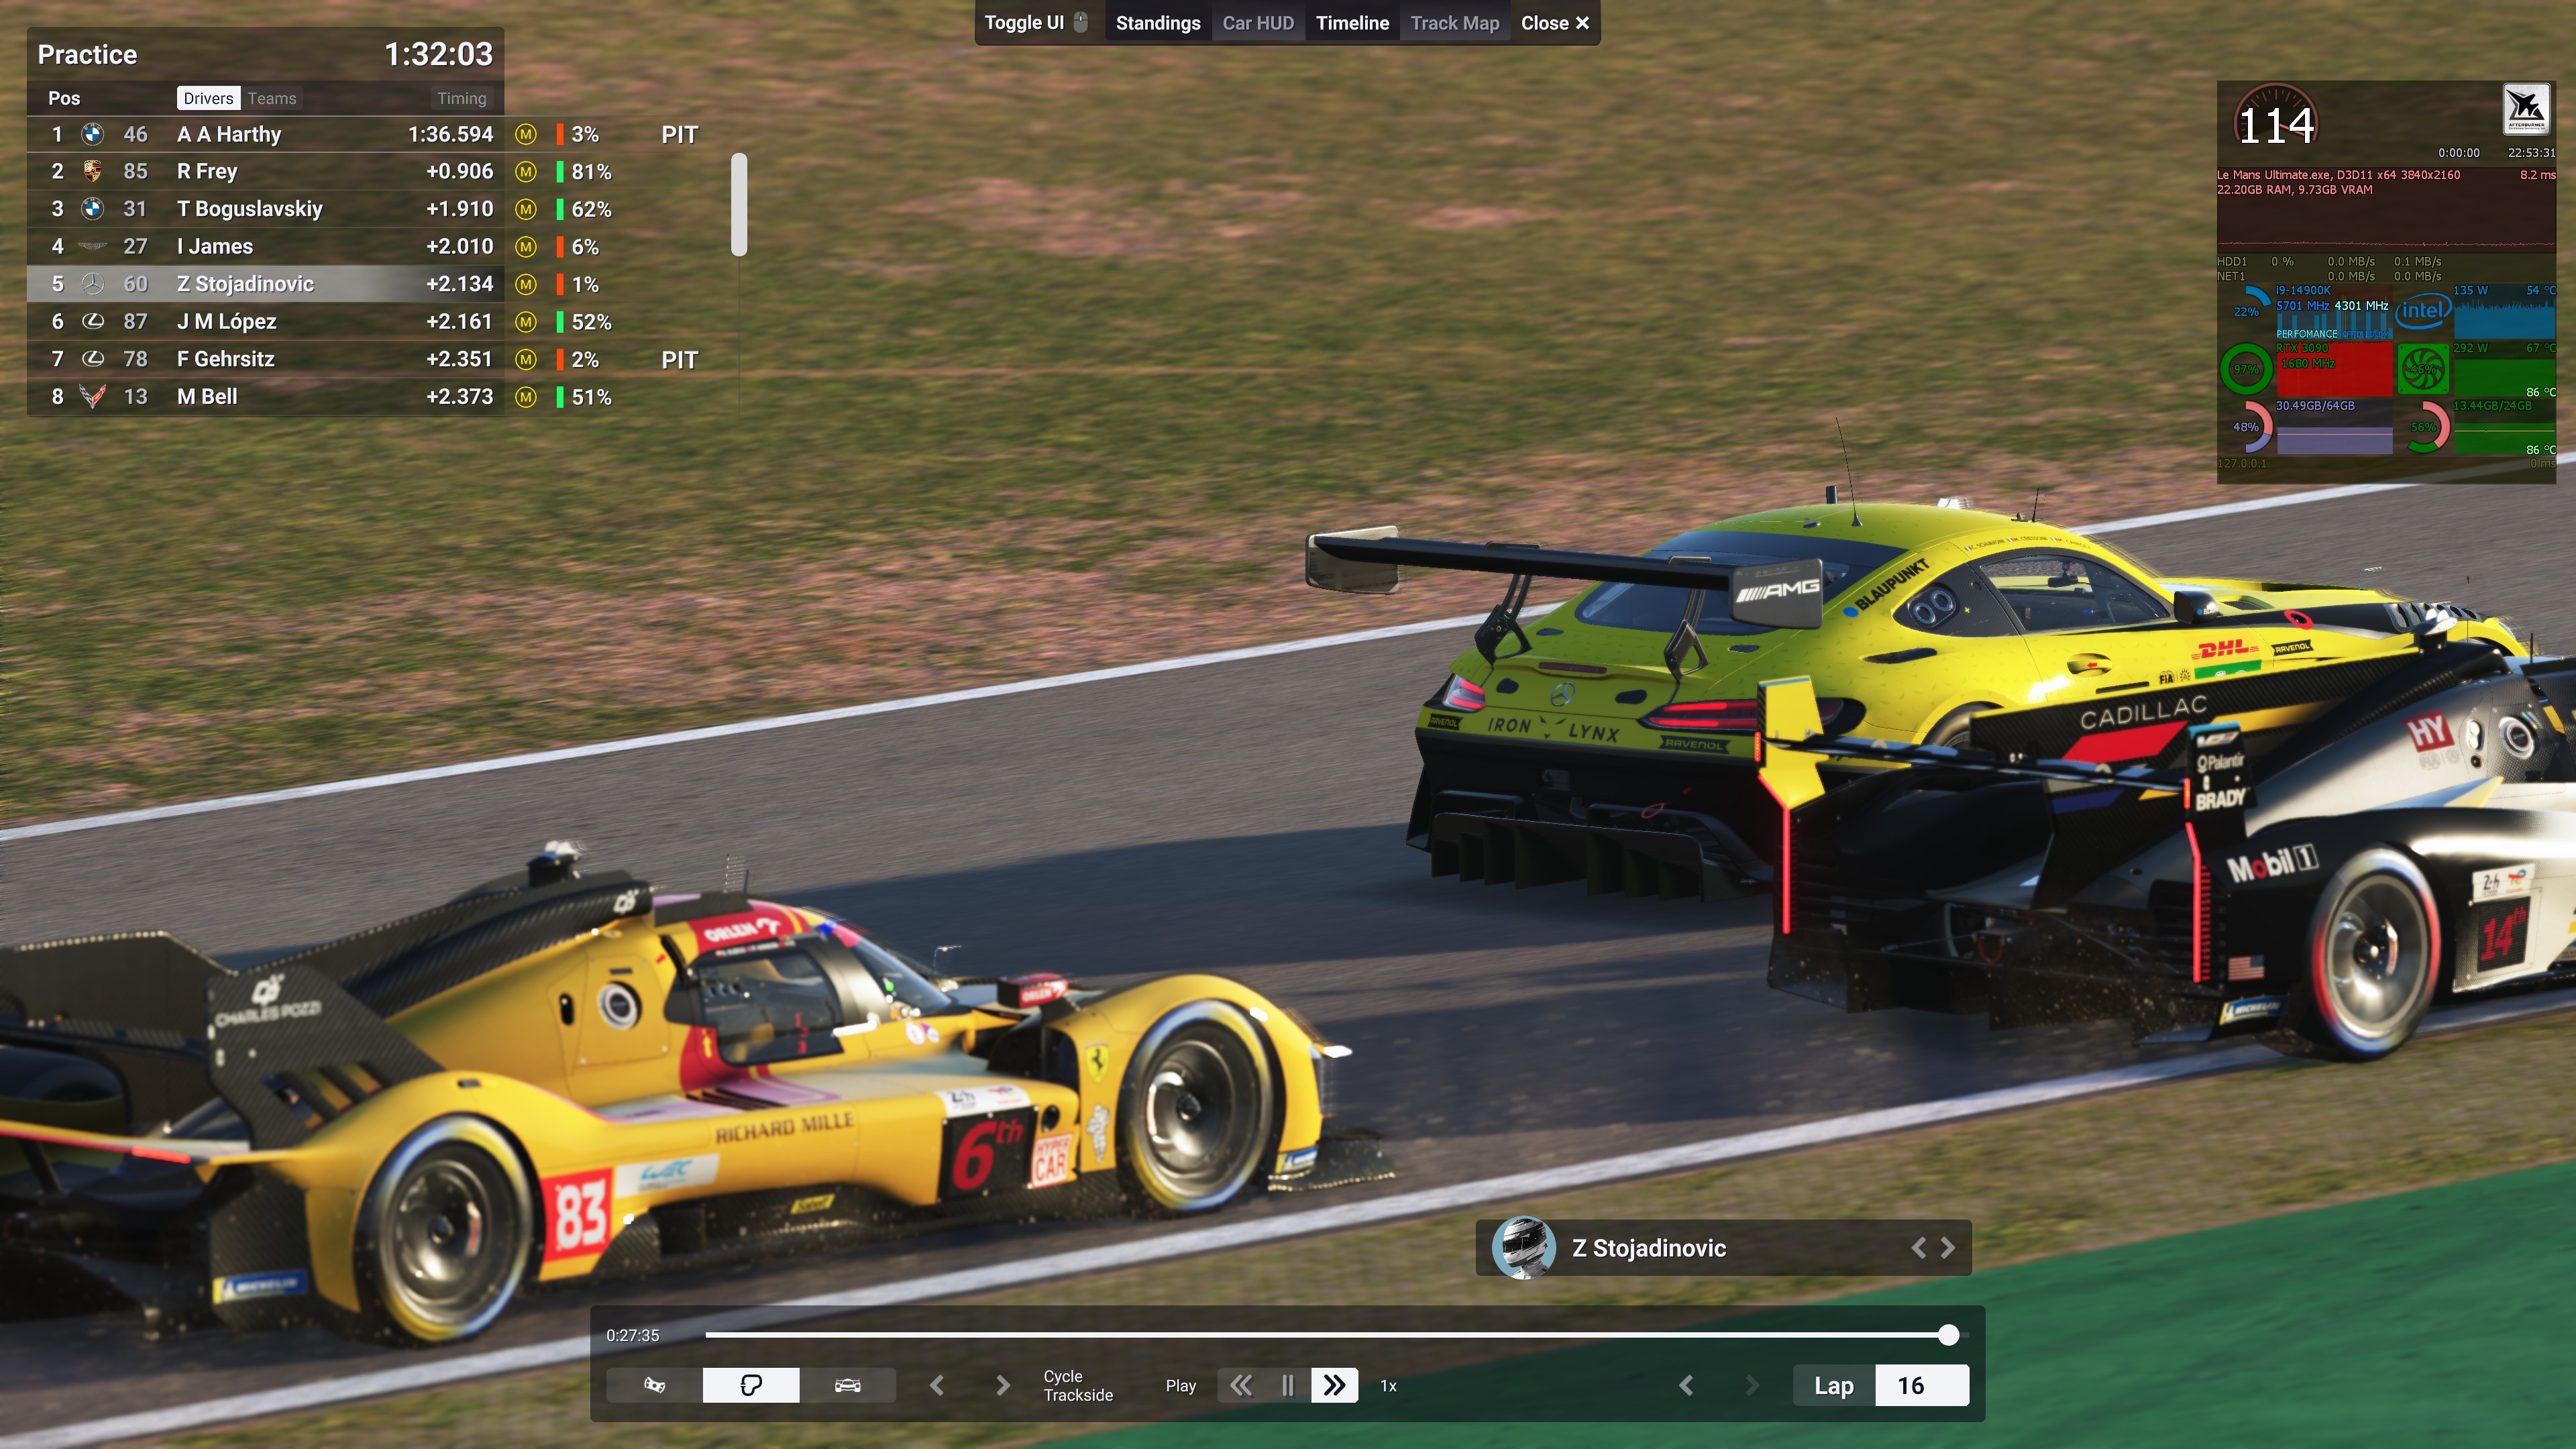
Task: Click the PIT status for A A Harthy
Action: pyautogui.click(x=679, y=134)
